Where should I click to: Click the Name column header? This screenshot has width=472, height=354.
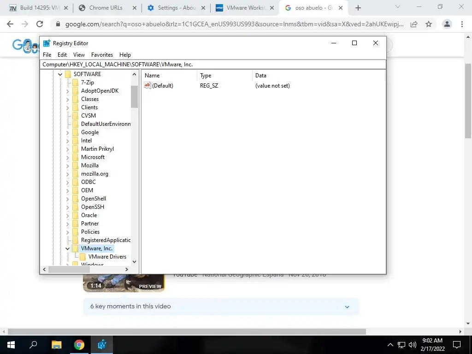(170, 76)
